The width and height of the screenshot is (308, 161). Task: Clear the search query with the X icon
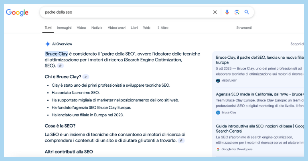click(x=215, y=12)
